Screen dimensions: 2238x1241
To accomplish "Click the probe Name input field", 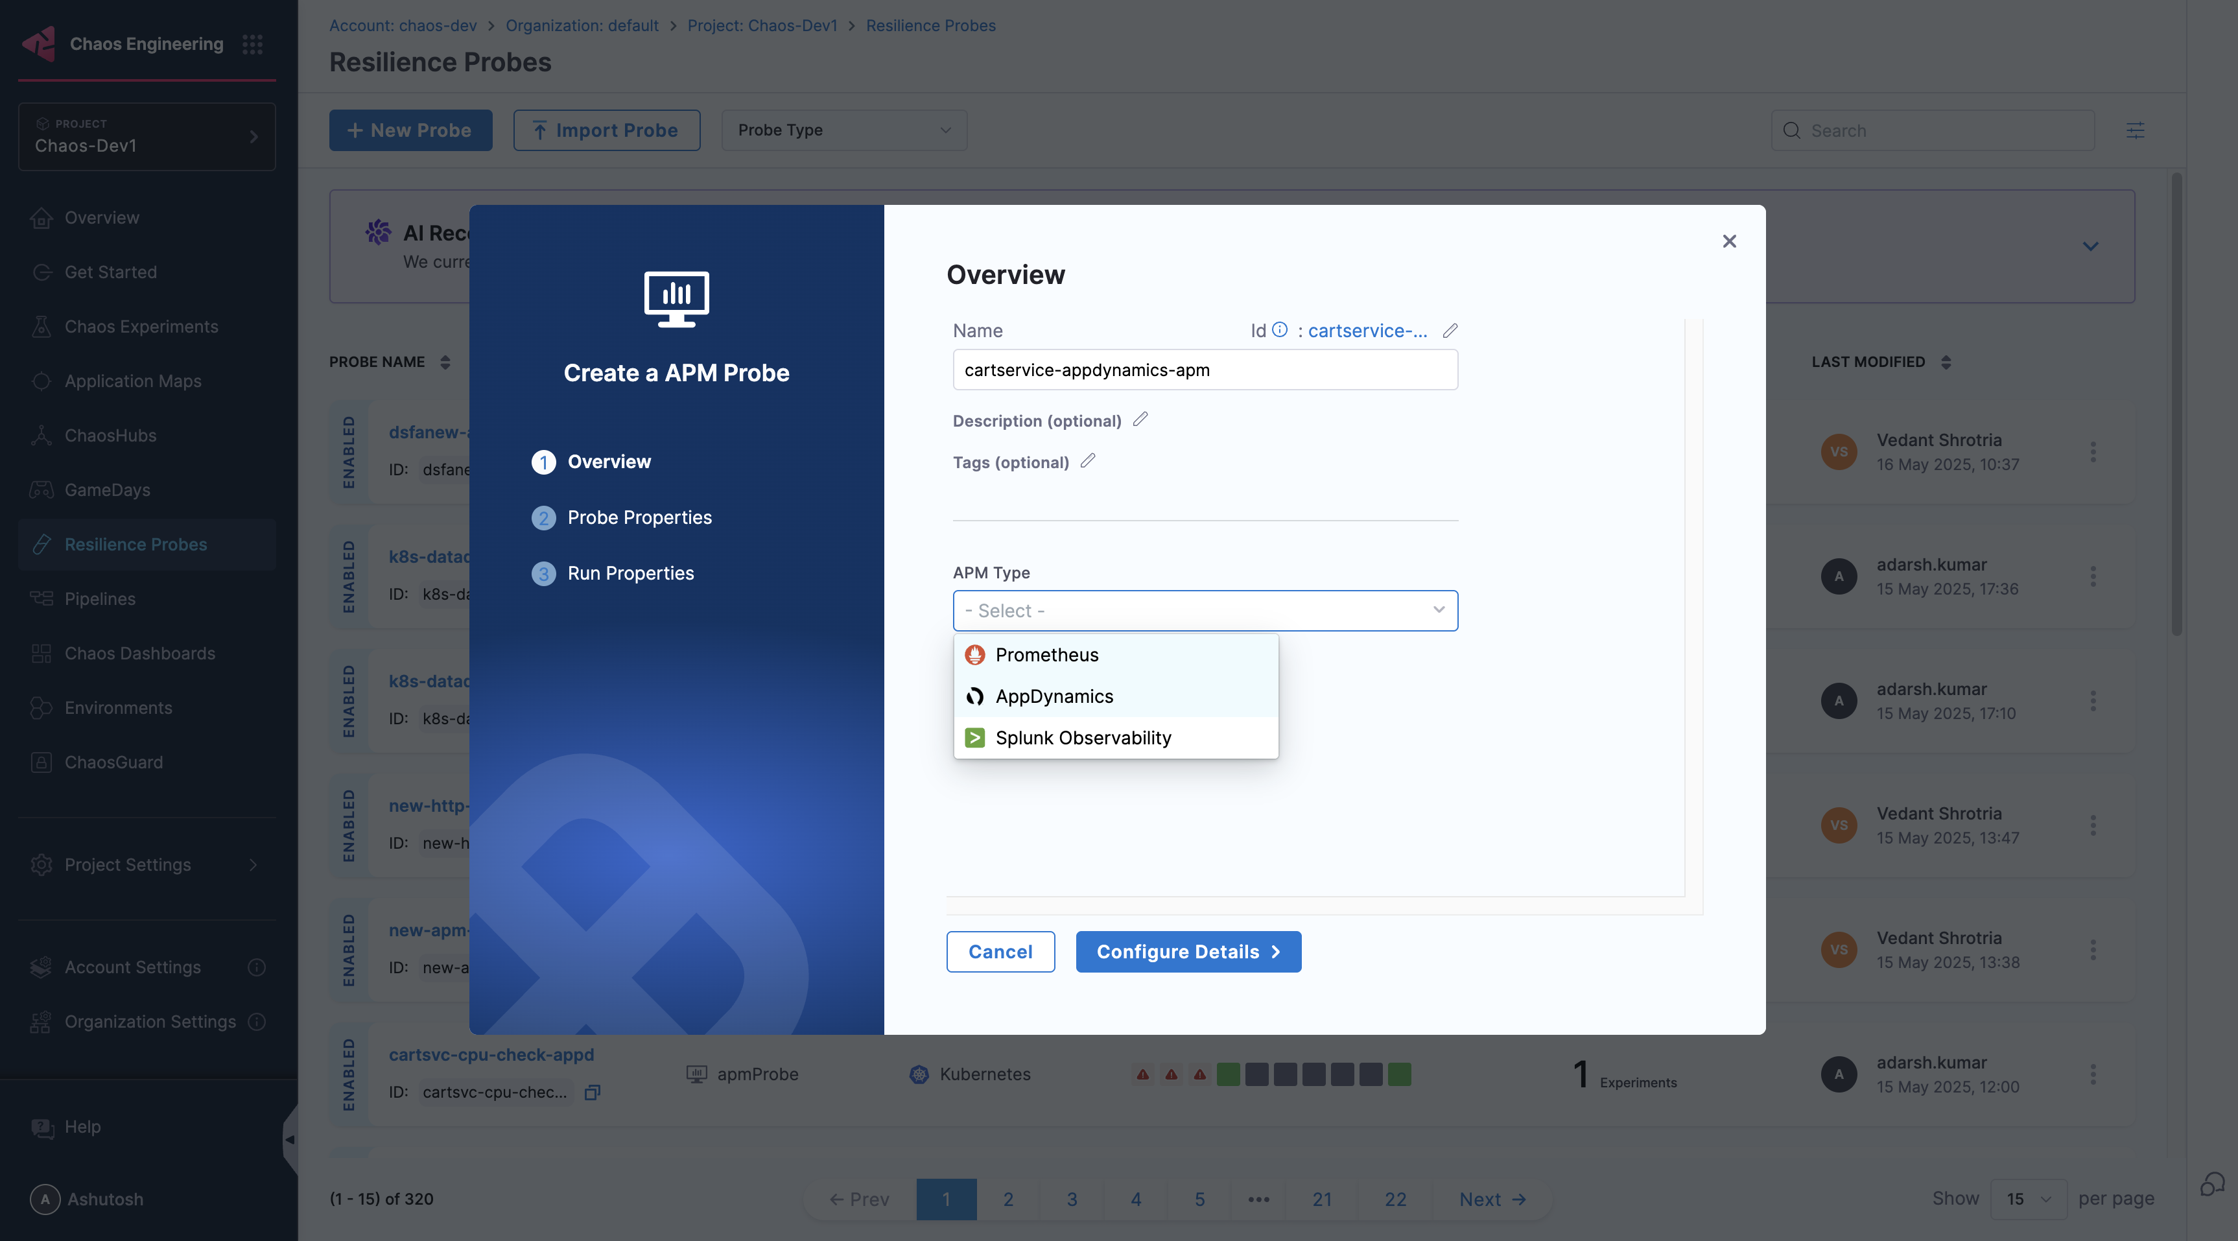I will tap(1204, 370).
